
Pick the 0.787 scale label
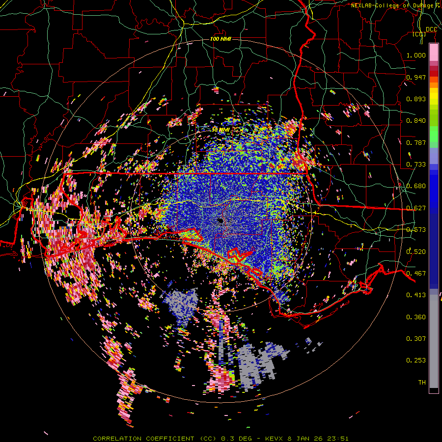point(416,142)
